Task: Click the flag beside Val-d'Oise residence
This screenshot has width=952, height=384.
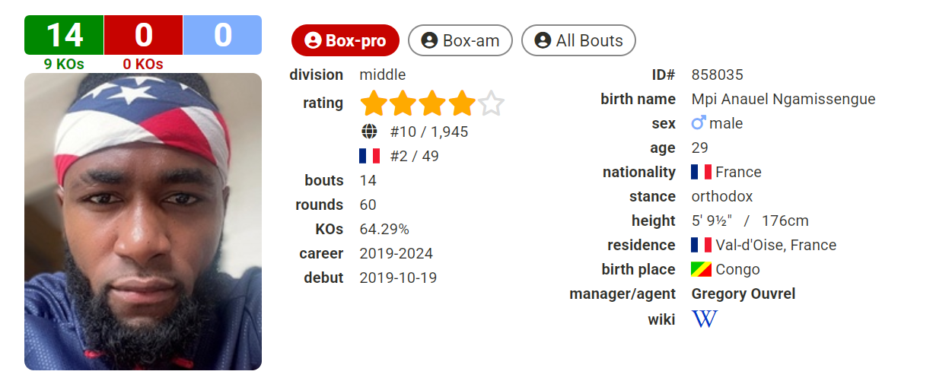Action: click(701, 245)
